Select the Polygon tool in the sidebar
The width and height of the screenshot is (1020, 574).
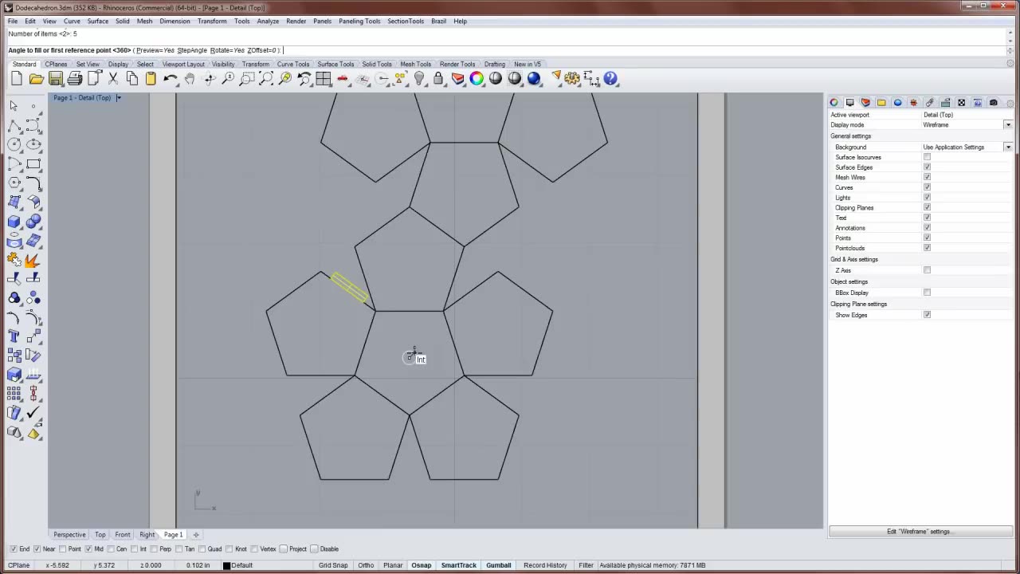14,183
